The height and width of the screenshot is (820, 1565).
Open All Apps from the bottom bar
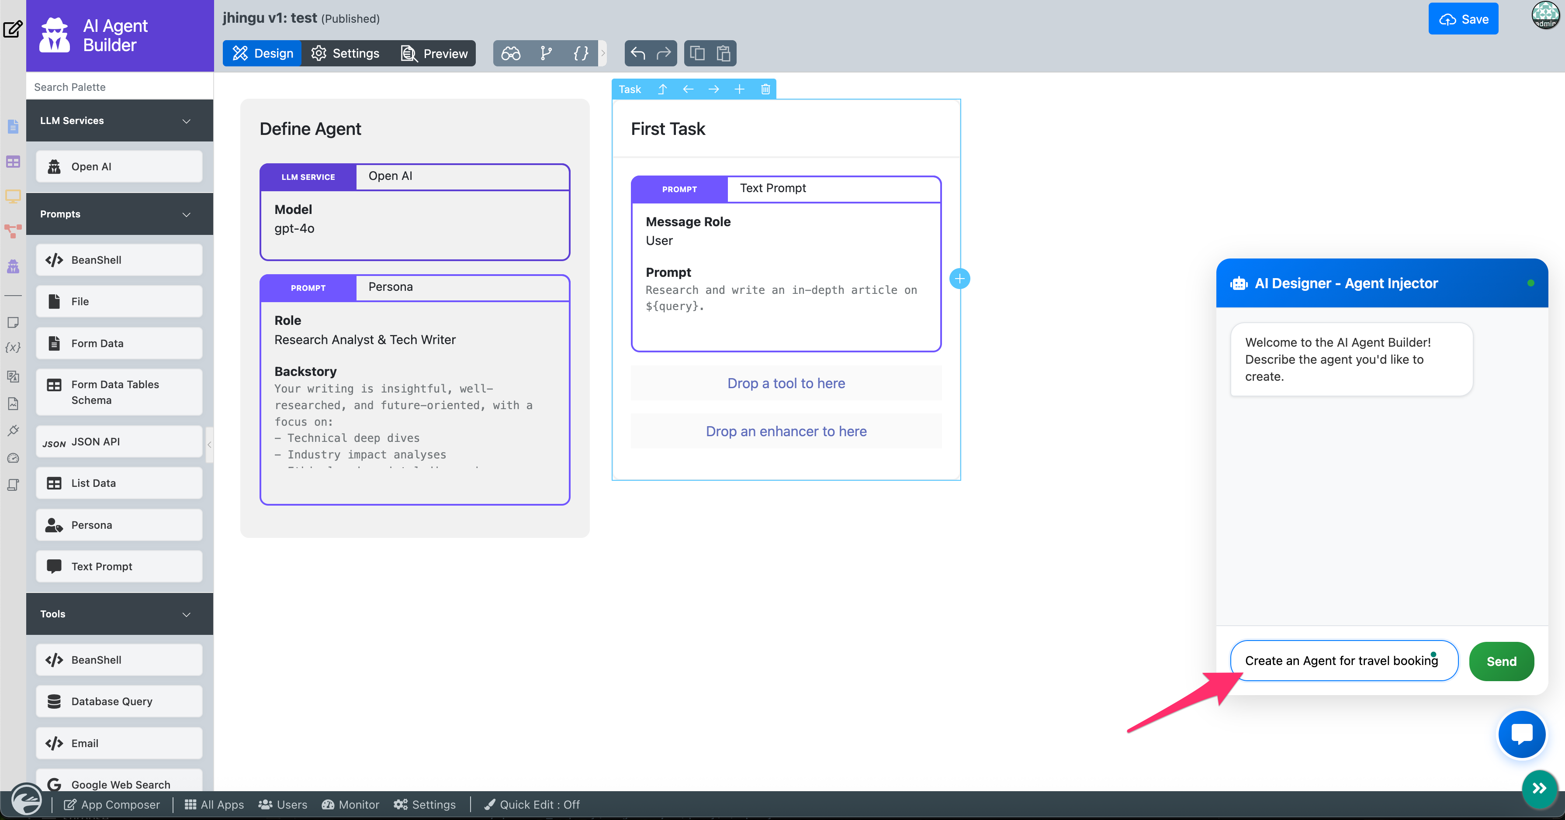(x=214, y=805)
